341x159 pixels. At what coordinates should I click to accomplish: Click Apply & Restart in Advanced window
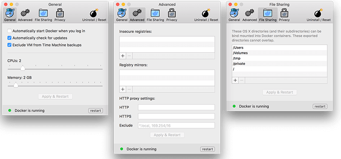[x=167, y=135]
